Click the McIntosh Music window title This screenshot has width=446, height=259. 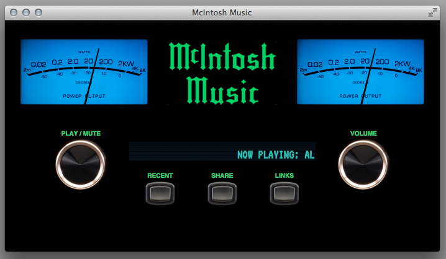point(222,12)
